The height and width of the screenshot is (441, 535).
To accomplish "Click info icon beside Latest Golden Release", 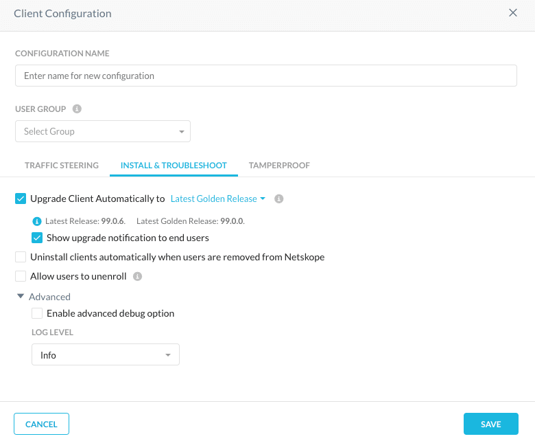I will coord(278,199).
